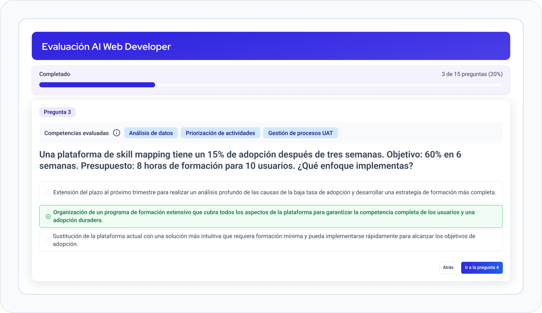Screen dimensions: 542x313
Task: Click the 'Competencias evaluadas' label
Action: (x=77, y=133)
